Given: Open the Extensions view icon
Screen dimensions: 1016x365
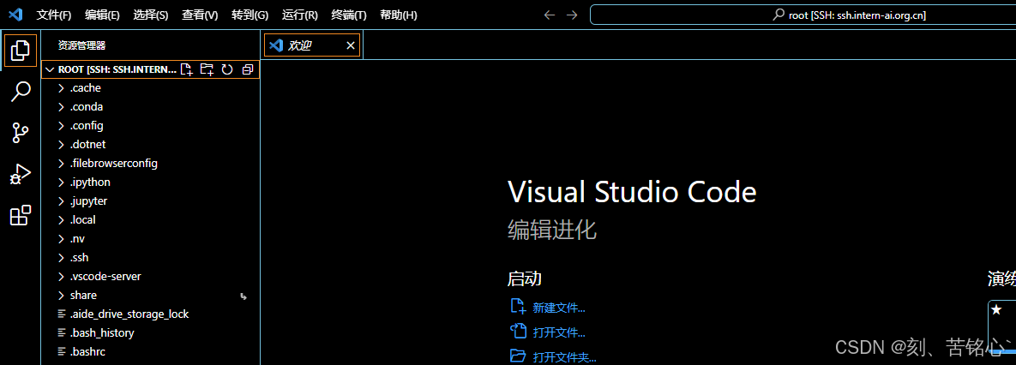Looking at the screenshot, I should (x=20, y=216).
